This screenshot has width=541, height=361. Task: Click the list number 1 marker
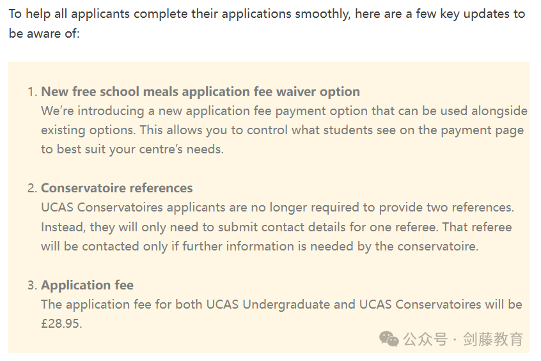point(32,92)
